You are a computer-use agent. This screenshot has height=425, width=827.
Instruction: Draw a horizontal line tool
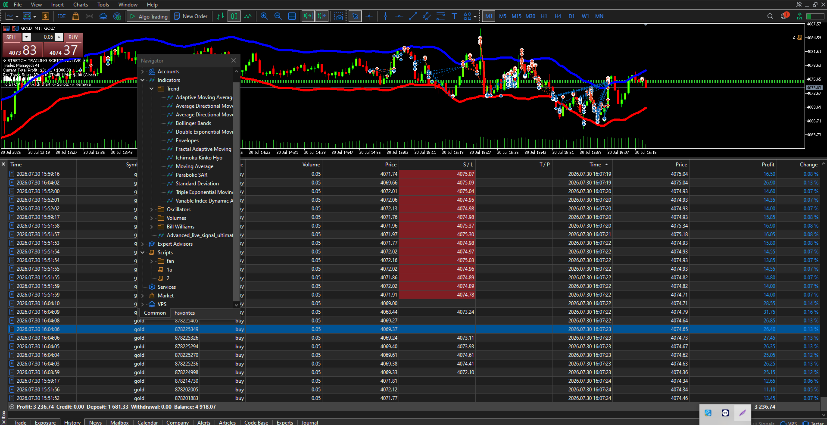[x=399, y=16]
